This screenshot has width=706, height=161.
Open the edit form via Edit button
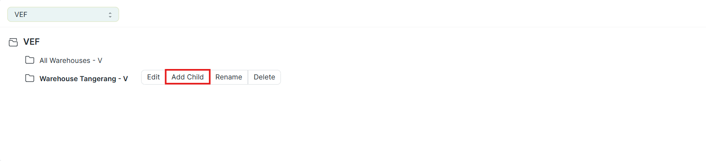point(153,77)
